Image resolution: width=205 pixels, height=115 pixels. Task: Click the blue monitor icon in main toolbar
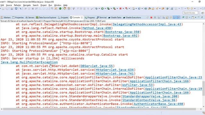[x=16, y=9]
